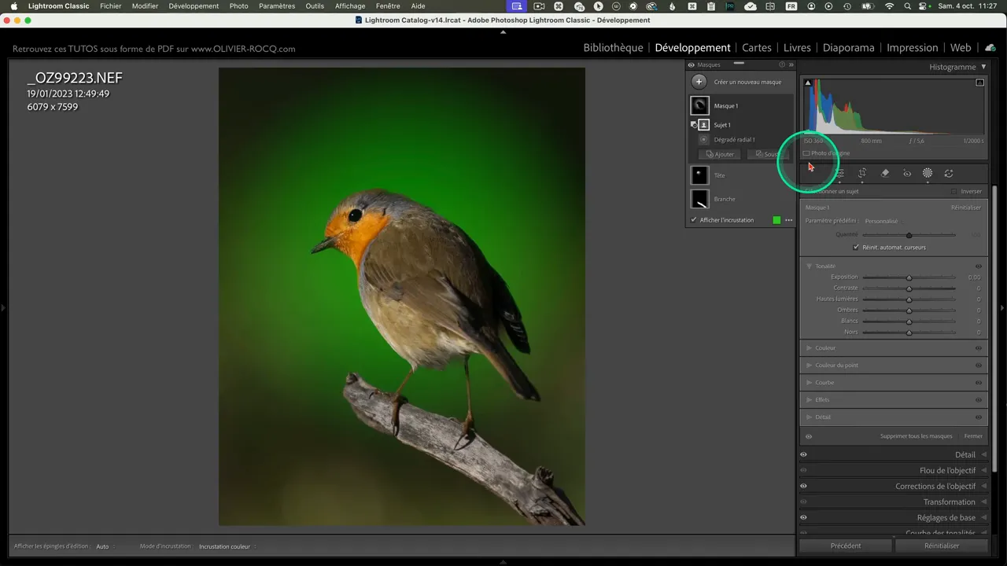Select the Crop tool icon

click(x=862, y=174)
